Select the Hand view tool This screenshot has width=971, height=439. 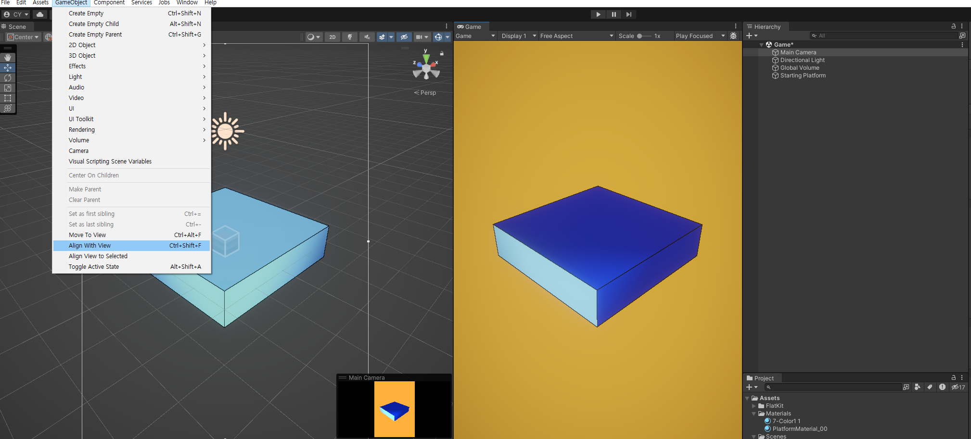pyautogui.click(x=8, y=57)
